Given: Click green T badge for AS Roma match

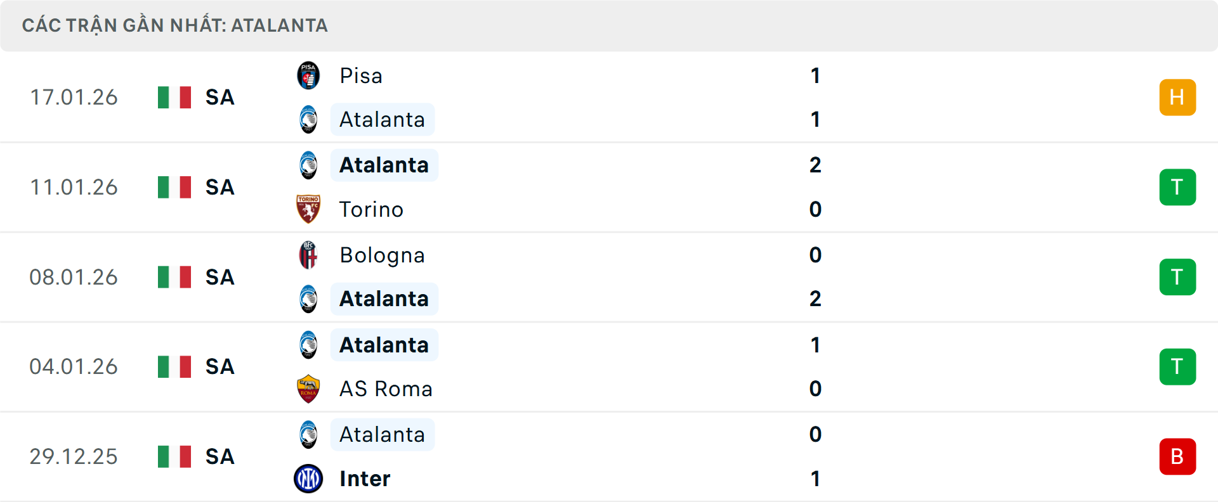Looking at the screenshot, I should (x=1177, y=366).
